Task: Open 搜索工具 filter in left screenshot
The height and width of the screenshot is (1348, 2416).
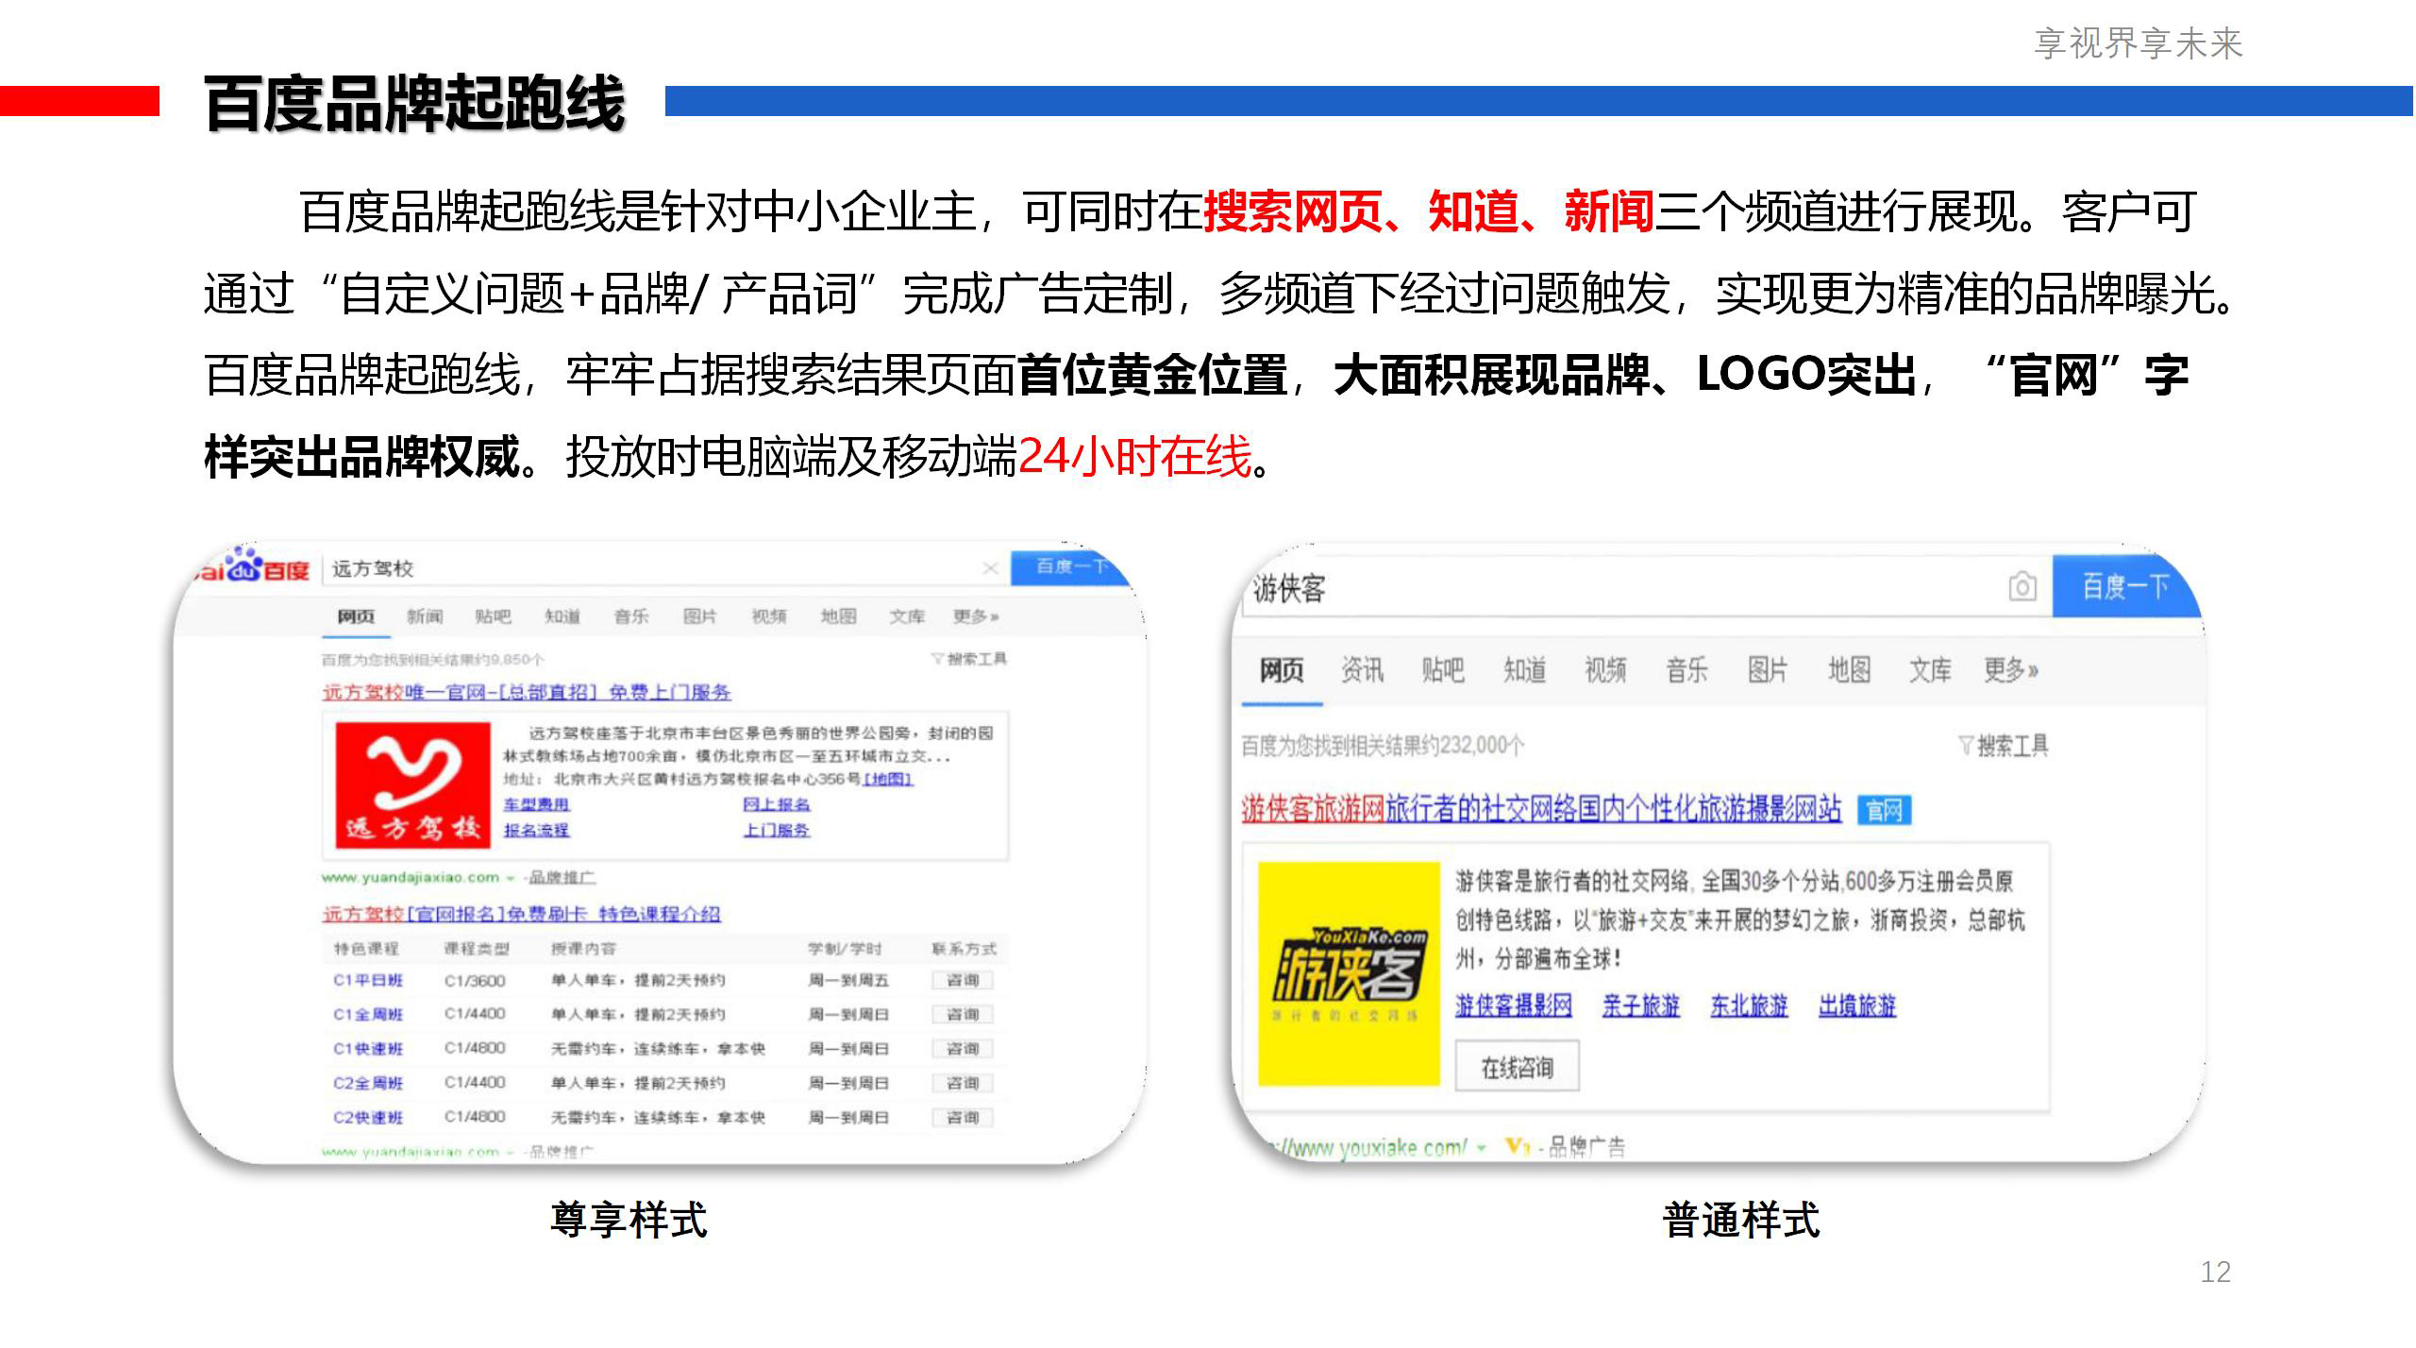Action: (x=969, y=659)
